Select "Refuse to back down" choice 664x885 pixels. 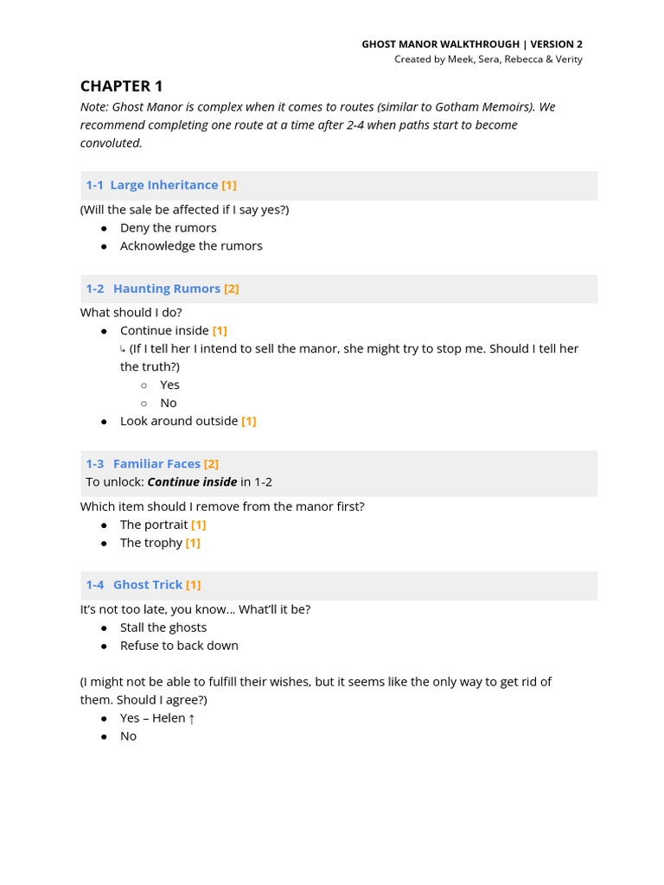[179, 646]
